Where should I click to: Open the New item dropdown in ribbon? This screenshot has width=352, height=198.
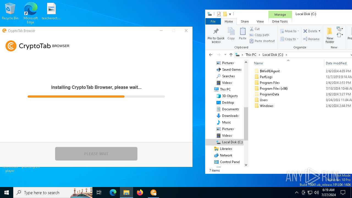click(x=340, y=29)
